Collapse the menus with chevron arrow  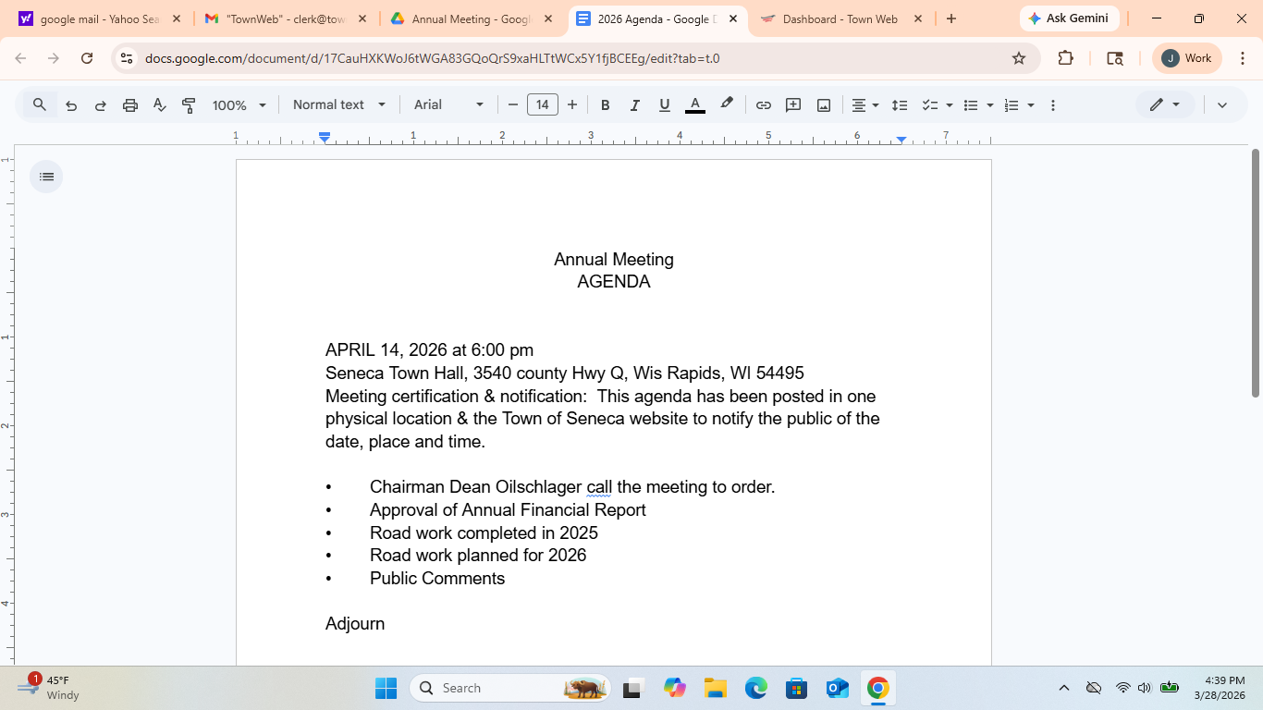tap(1222, 105)
